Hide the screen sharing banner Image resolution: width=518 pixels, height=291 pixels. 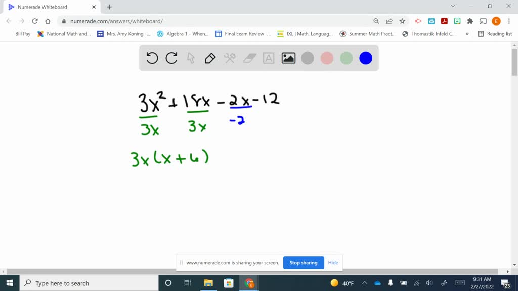coord(333,263)
